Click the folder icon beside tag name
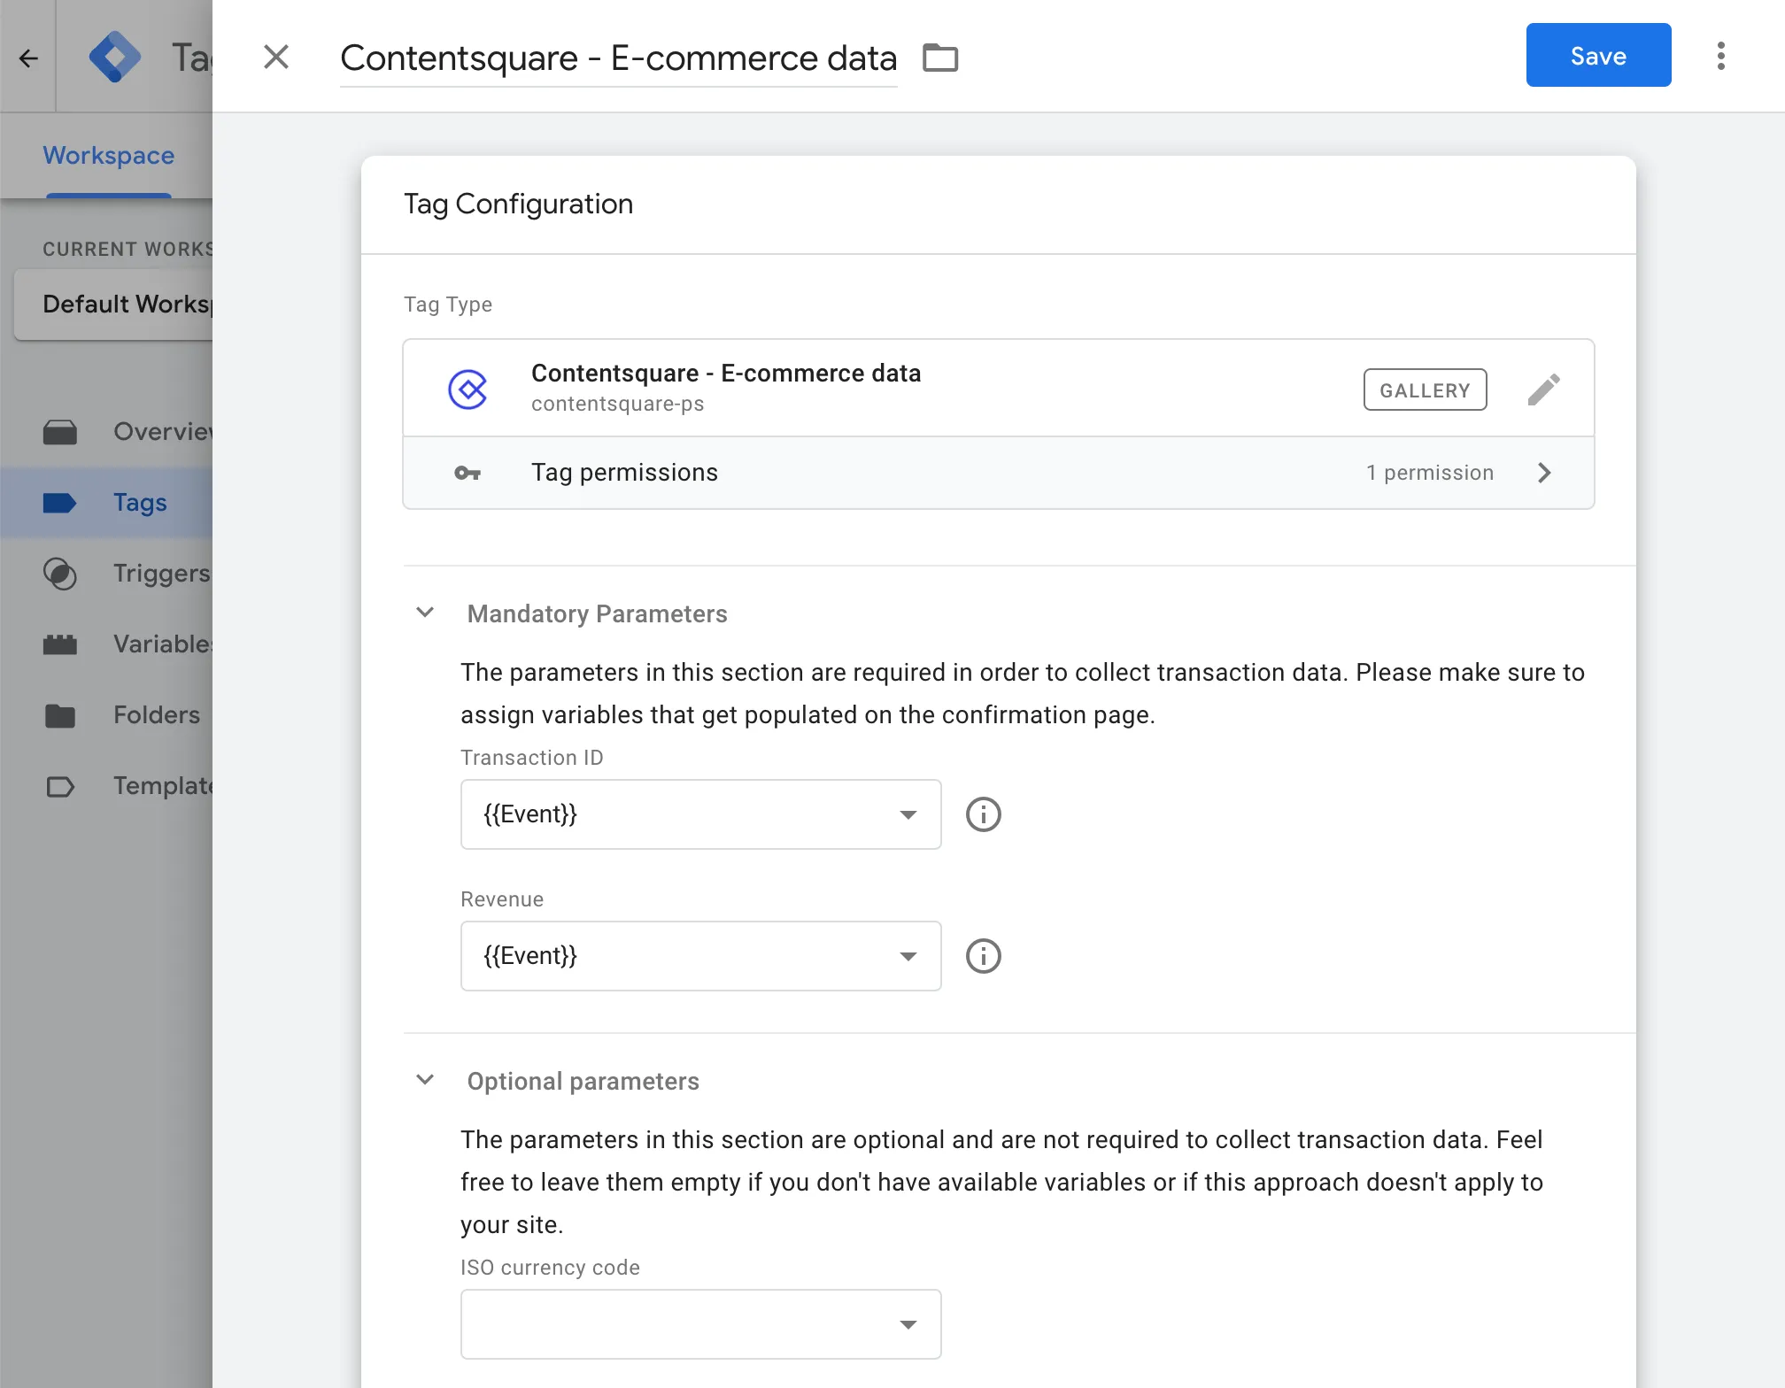The height and width of the screenshot is (1388, 1785). pos(940,58)
